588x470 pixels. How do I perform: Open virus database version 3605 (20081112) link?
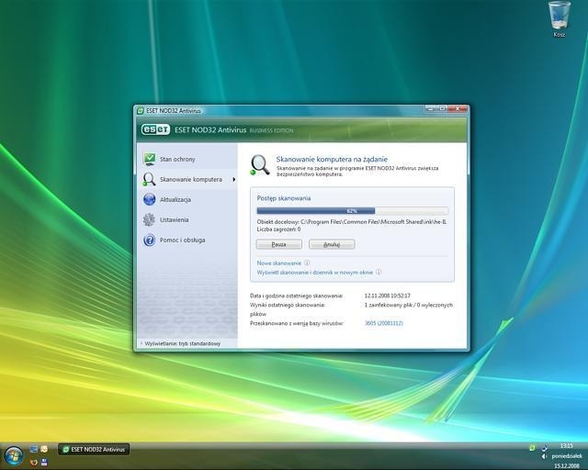pos(384,323)
